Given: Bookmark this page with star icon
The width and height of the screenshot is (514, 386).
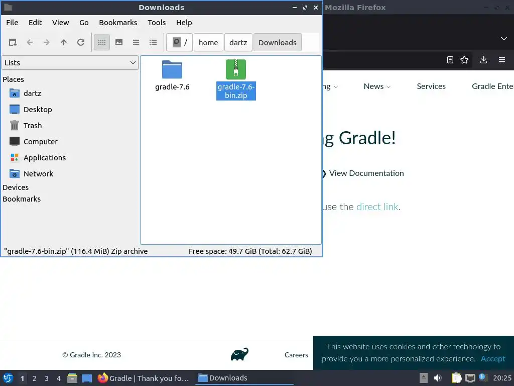Looking at the screenshot, I should (x=464, y=60).
